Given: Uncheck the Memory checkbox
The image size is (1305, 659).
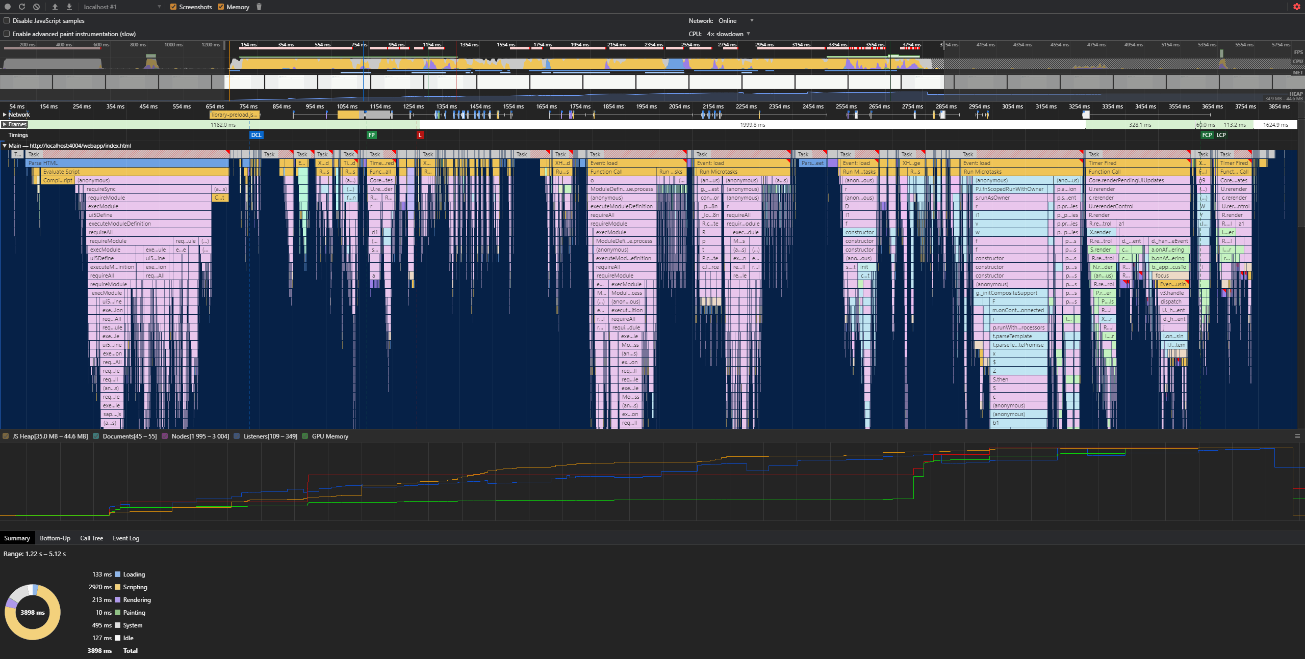Looking at the screenshot, I should 221,7.
